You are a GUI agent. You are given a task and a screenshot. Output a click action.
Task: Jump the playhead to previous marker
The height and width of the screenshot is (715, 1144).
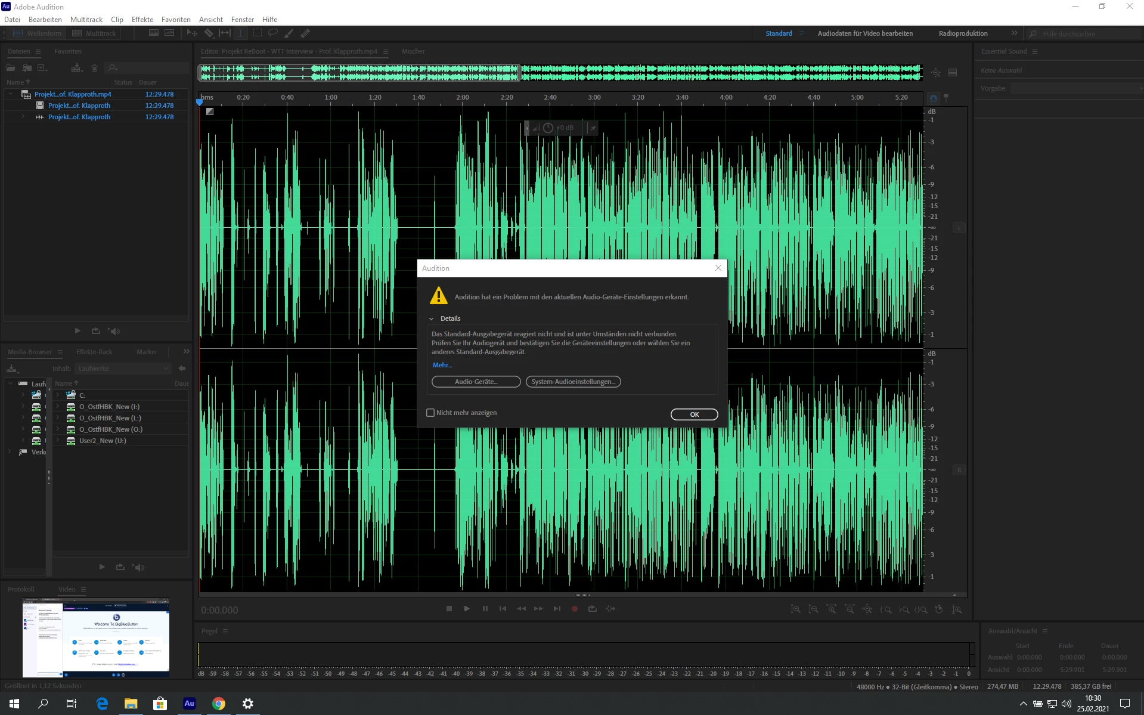pyautogui.click(x=503, y=609)
